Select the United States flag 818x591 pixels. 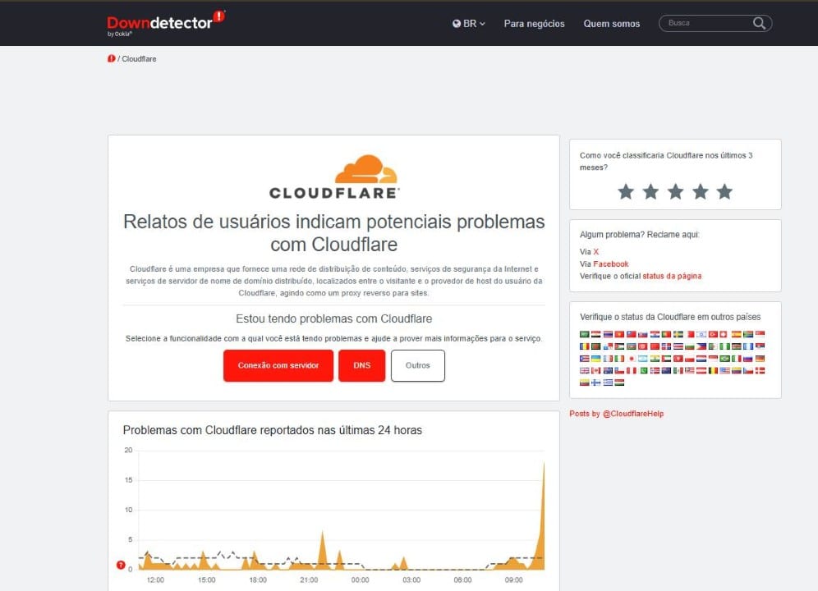coord(724,370)
